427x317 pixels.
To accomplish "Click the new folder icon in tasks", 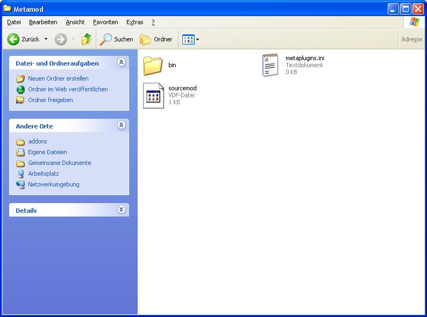I will 20,78.
